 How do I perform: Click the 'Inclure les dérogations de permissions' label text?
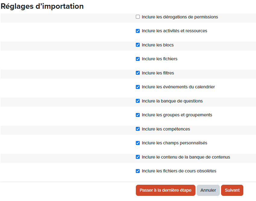pyautogui.click(x=180, y=17)
